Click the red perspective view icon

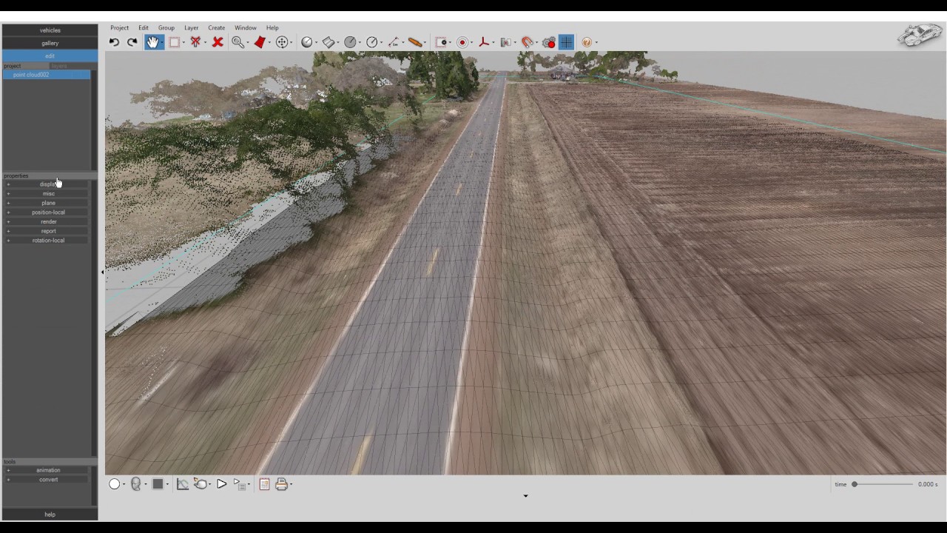click(x=260, y=42)
